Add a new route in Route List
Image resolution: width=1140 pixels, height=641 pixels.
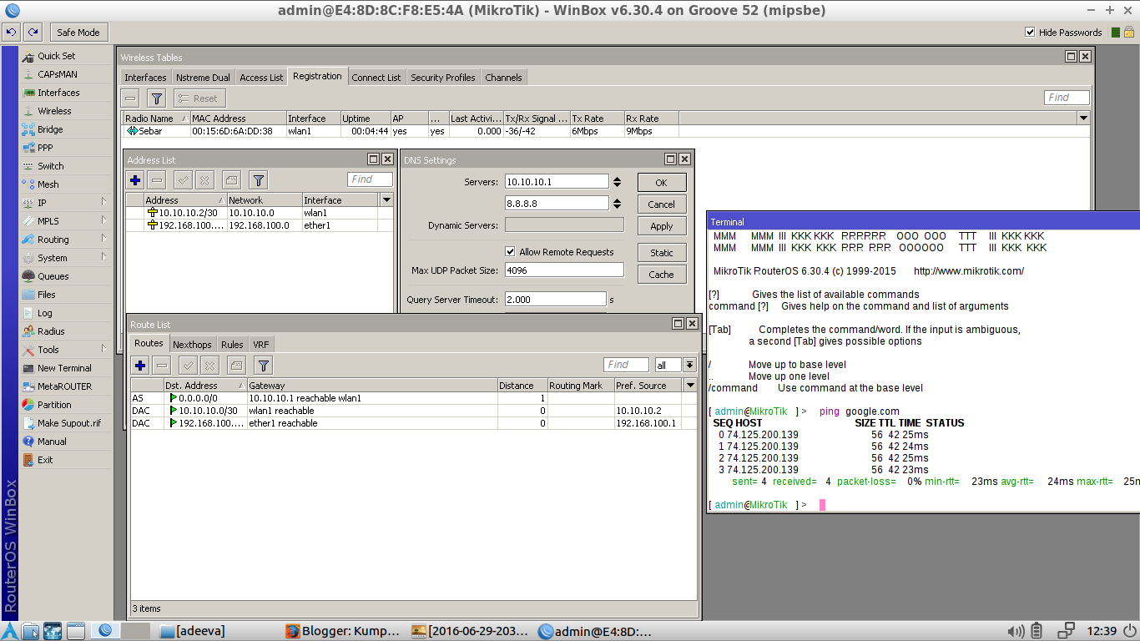140,365
